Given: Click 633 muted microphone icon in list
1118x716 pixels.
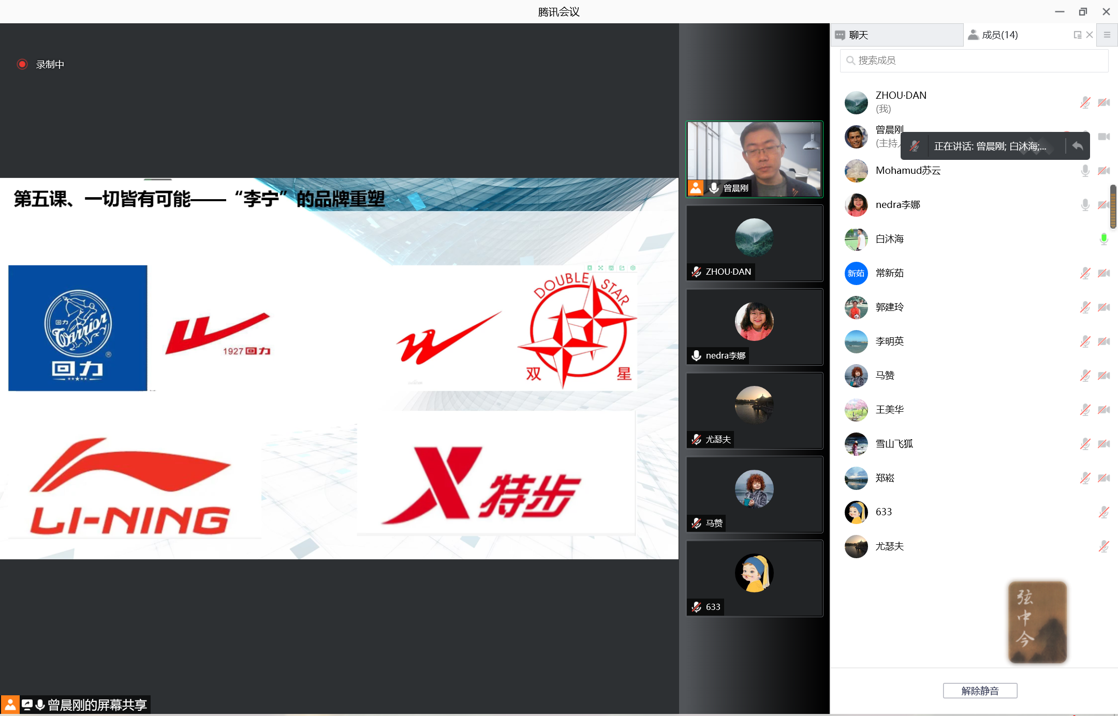Looking at the screenshot, I should [x=1104, y=512].
